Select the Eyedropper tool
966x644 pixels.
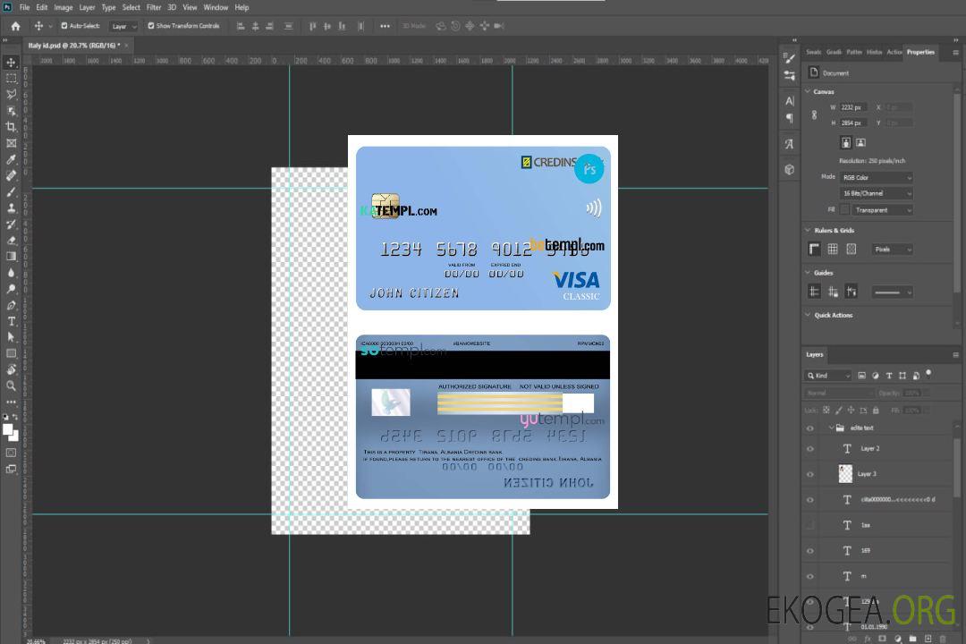pos(11,159)
